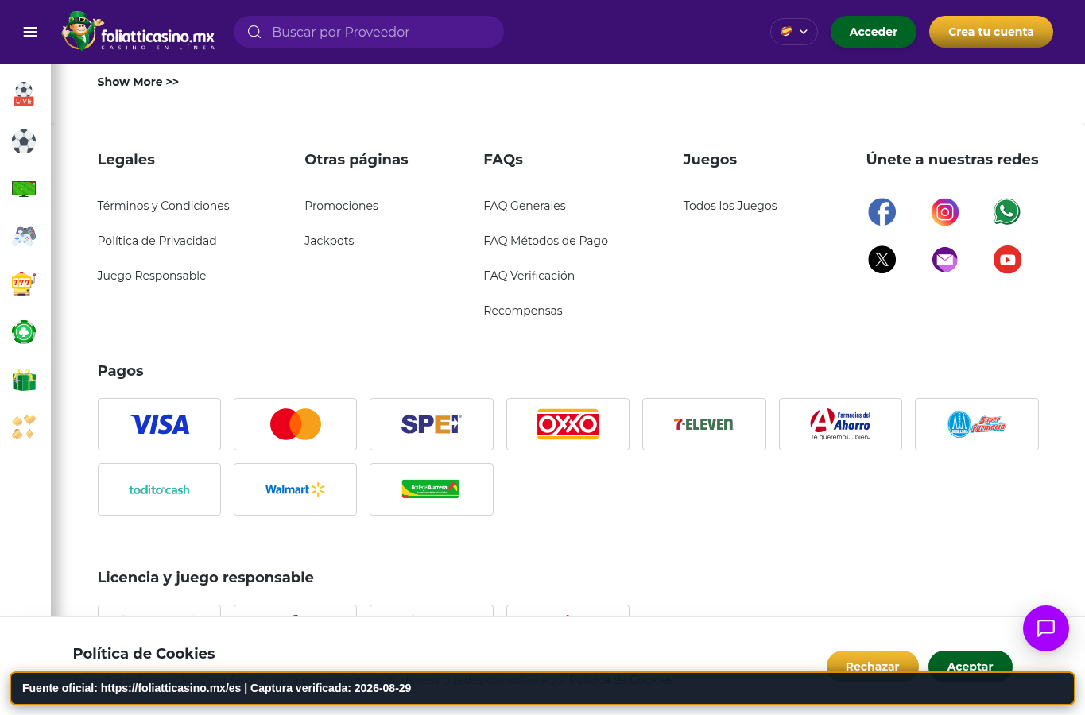This screenshot has height=715, width=1085.
Task: Open the card suits icon
Action: [24, 427]
